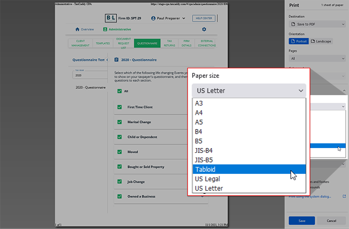Viewport: 349px width, 229px height.
Task: Switch to the Questionnaire tab
Action: coord(147,44)
